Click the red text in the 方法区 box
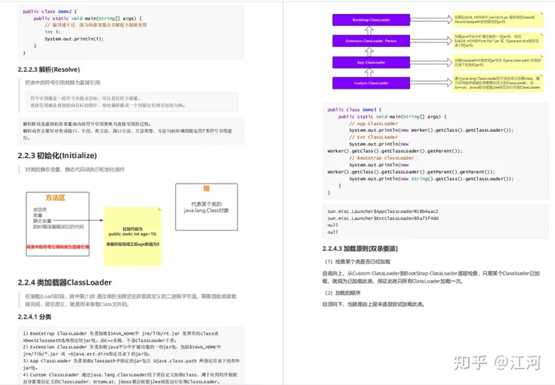This screenshot has height=385, width=555. 58,247
